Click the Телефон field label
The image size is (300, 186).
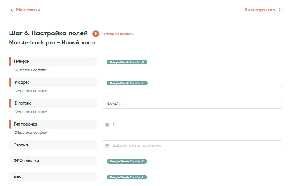[x=21, y=61]
